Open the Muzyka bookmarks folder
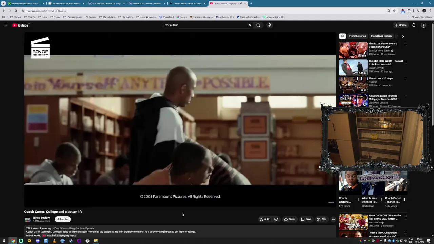The image size is (434, 244). point(30,17)
